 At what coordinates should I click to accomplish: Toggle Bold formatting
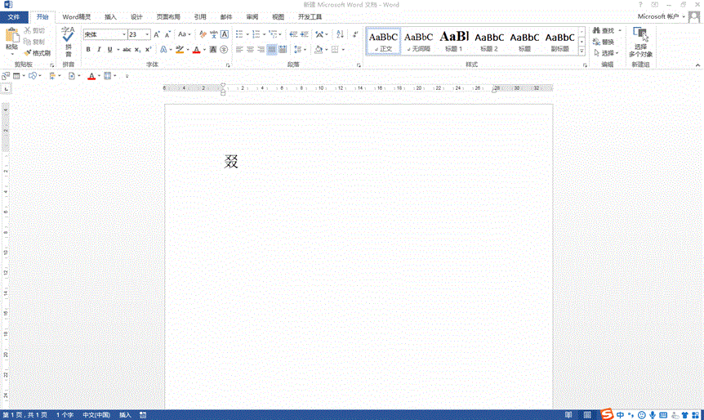pyautogui.click(x=87, y=50)
